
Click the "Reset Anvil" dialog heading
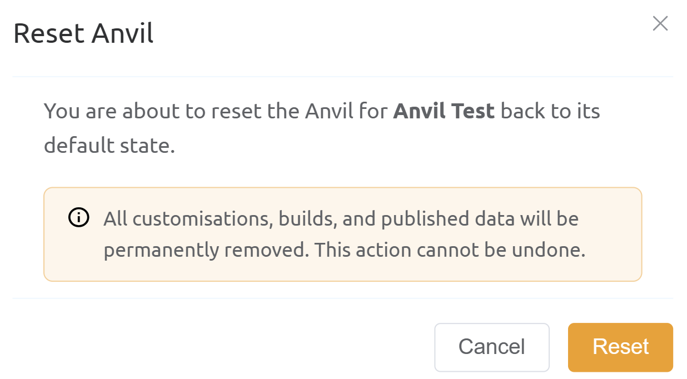[83, 33]
